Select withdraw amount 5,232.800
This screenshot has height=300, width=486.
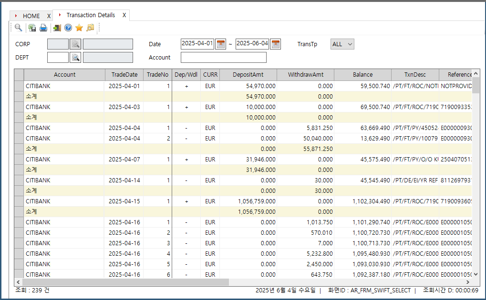306,253
